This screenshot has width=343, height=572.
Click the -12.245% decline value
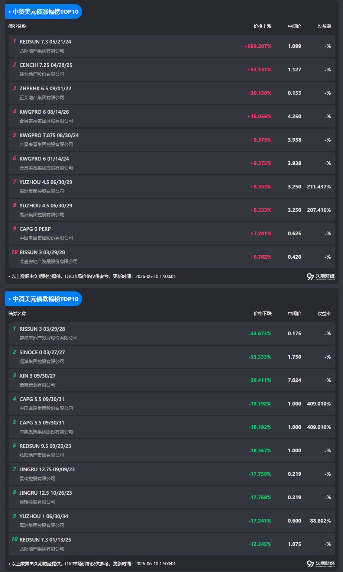(x=260, y=544)
